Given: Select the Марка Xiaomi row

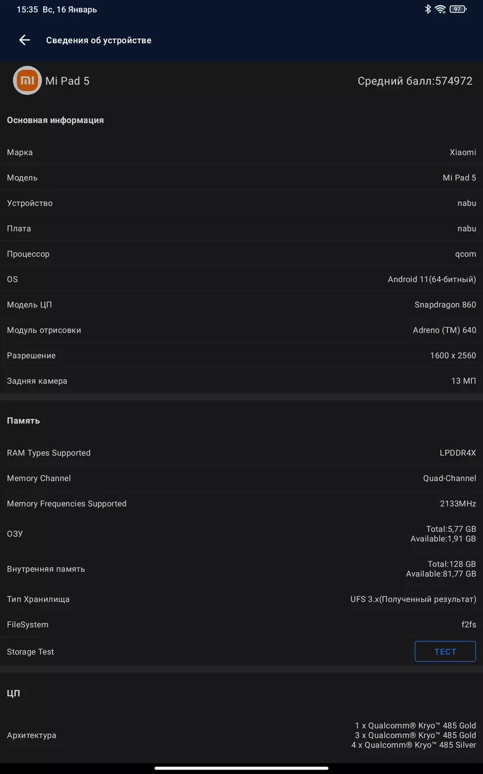Looking at the screenshot, I should click(x=241, y=153).
